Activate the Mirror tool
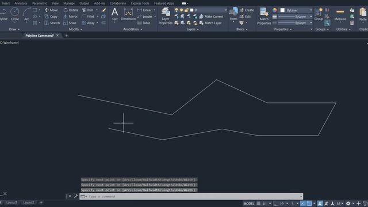The width and height of the screenshot is (368, 207). pos(70,17)
